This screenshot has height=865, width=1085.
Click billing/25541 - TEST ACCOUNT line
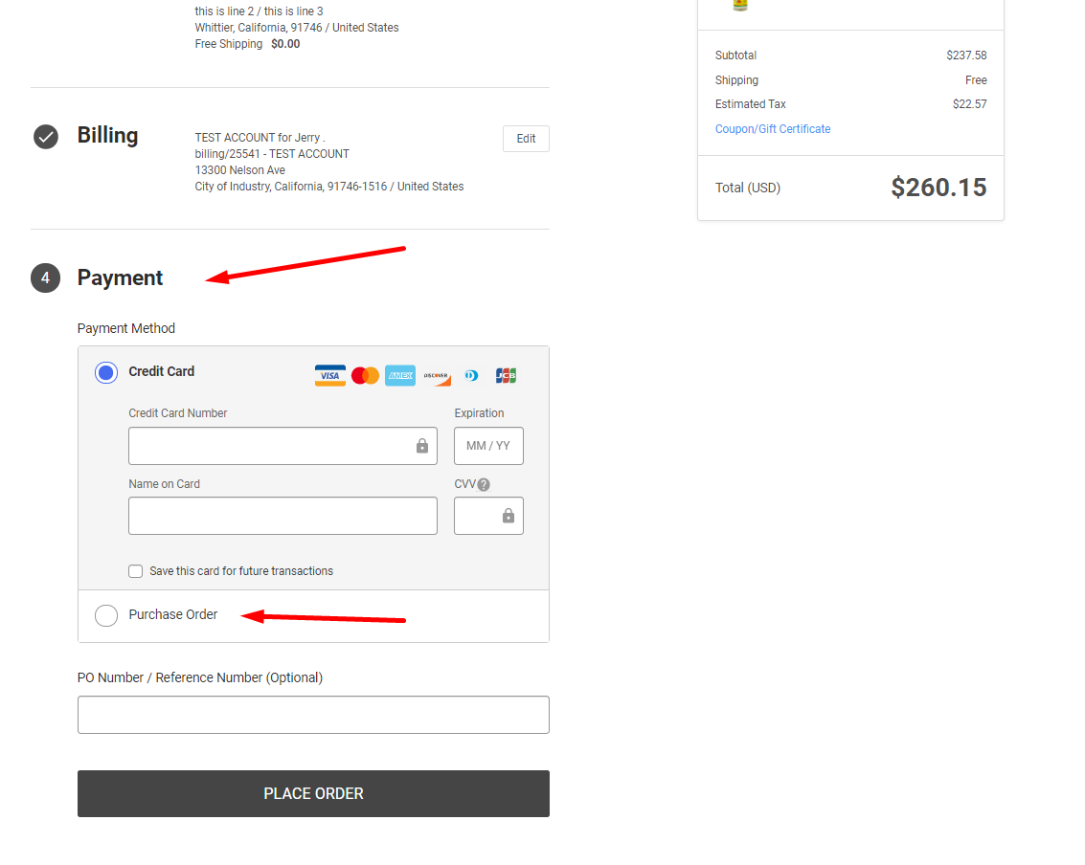pos(272,154)
